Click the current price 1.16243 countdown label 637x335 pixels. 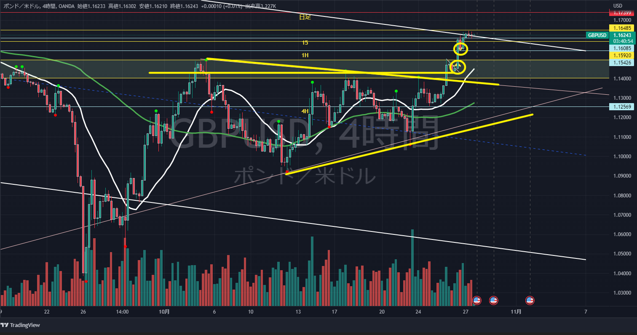pyautogui.click(x=621, y=38)
